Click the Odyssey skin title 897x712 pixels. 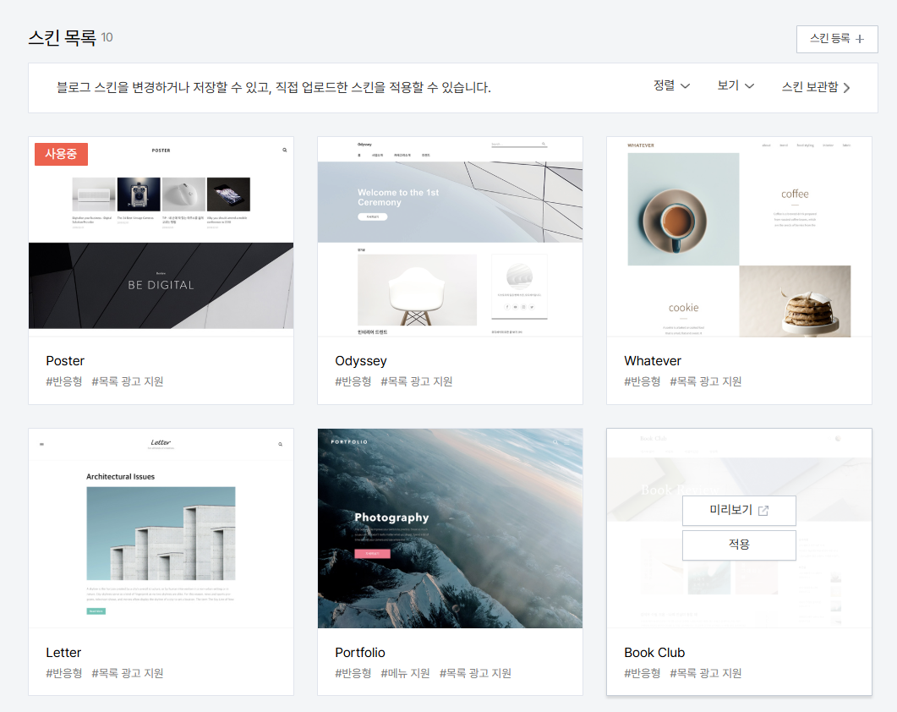click(361, 361)
